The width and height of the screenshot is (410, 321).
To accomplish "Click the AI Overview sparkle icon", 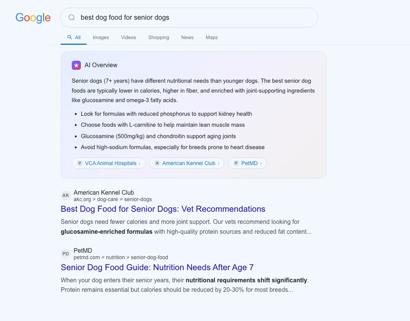I will tap(76, 65).
